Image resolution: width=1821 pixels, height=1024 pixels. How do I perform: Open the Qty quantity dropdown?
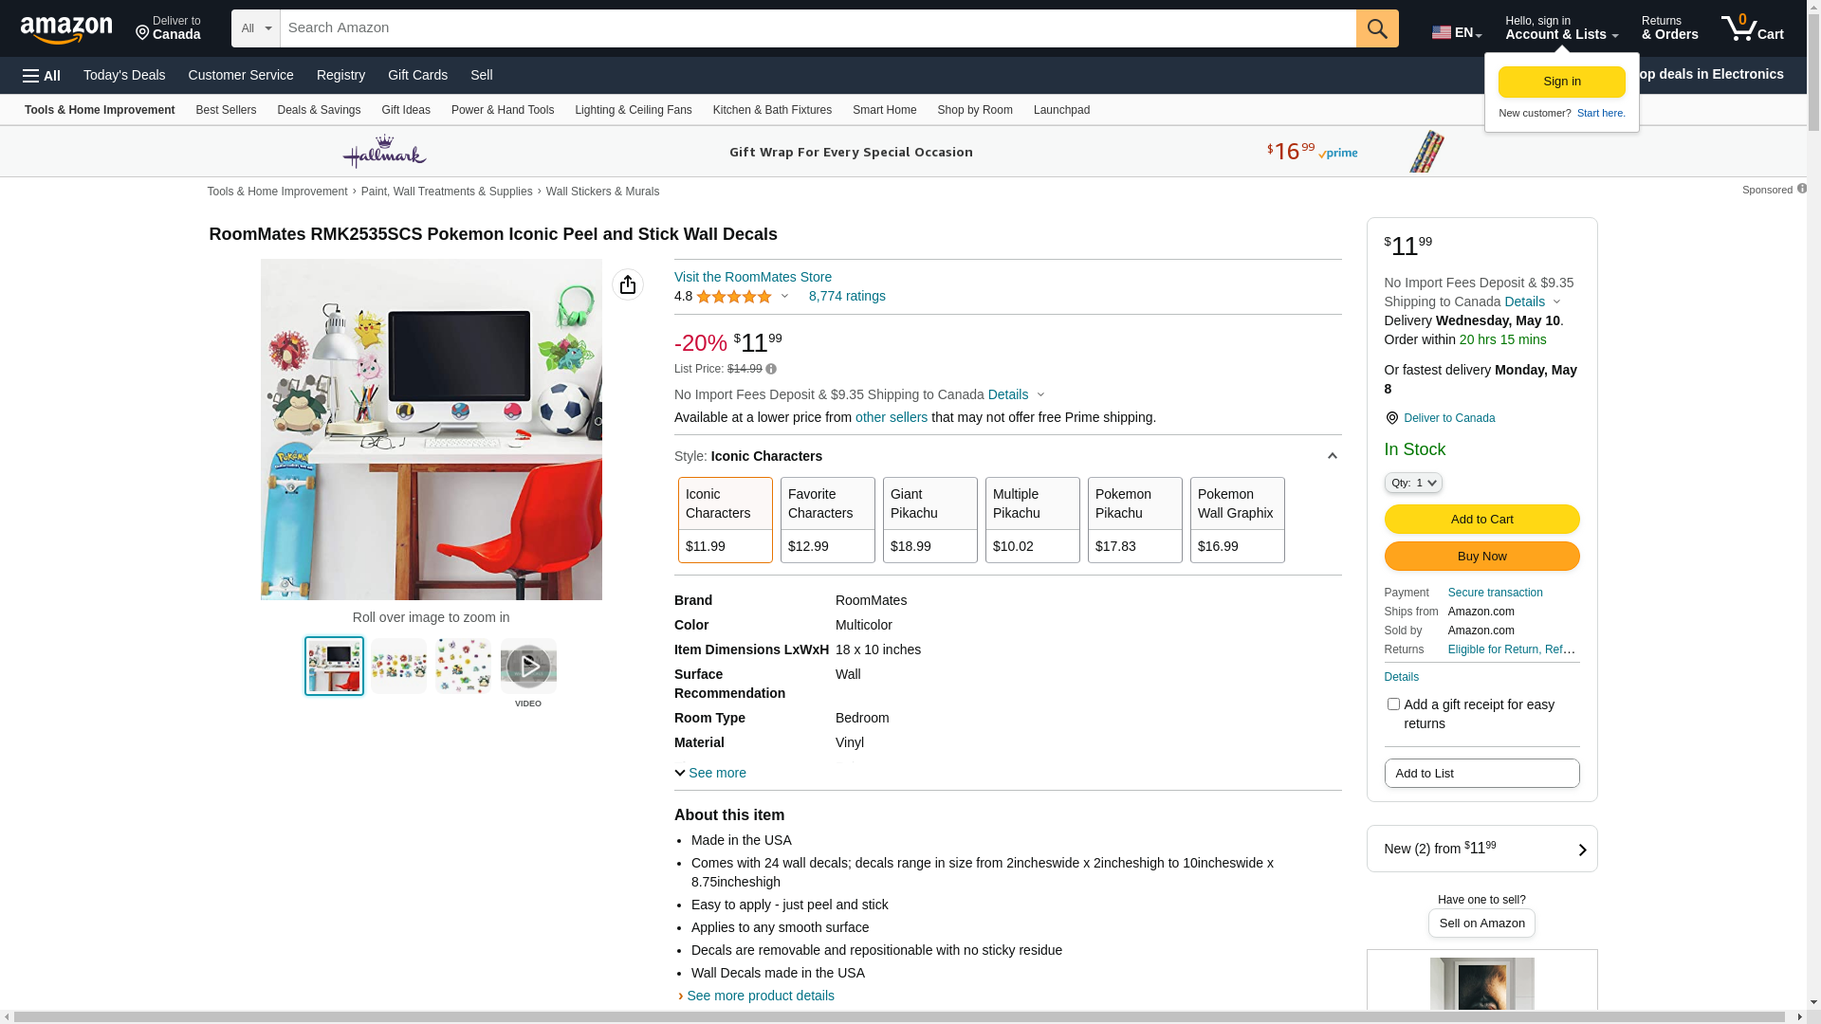[1412, 484]
